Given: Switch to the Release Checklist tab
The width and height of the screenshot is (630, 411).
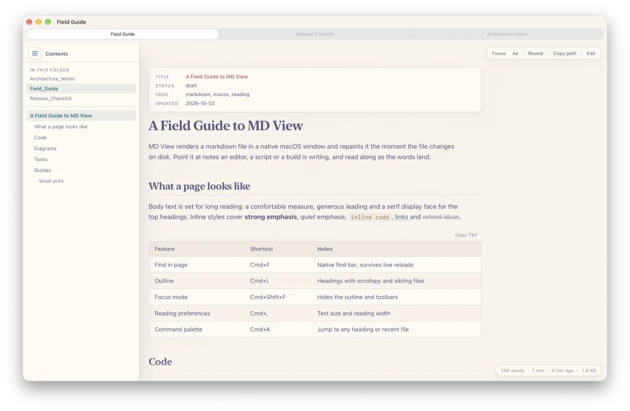Looking at the screenshot, I should click(x=315, y=34).
